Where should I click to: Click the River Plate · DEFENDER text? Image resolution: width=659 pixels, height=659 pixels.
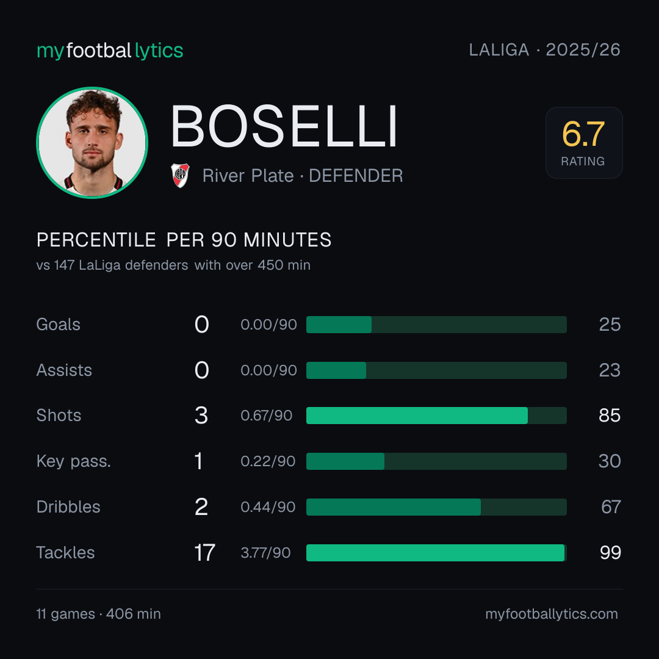coord(303,176)
